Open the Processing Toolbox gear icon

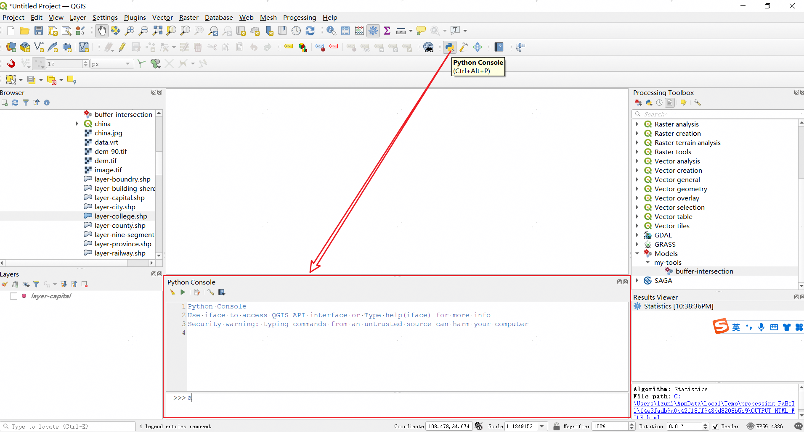click(x=373, y=31)
